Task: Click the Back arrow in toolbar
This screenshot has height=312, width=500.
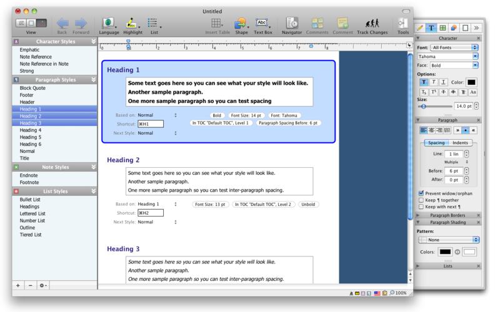Action: point(62,24)
